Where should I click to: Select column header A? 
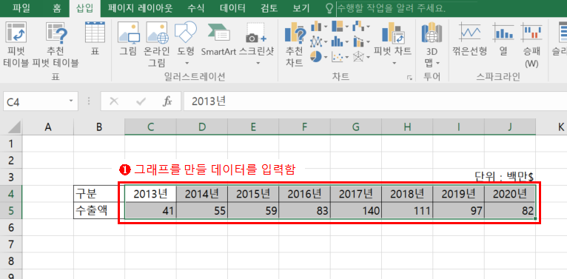(47, 127)
